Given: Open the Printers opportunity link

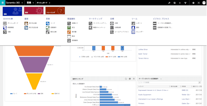Looking at the screenshot, I should pos(141,104).
